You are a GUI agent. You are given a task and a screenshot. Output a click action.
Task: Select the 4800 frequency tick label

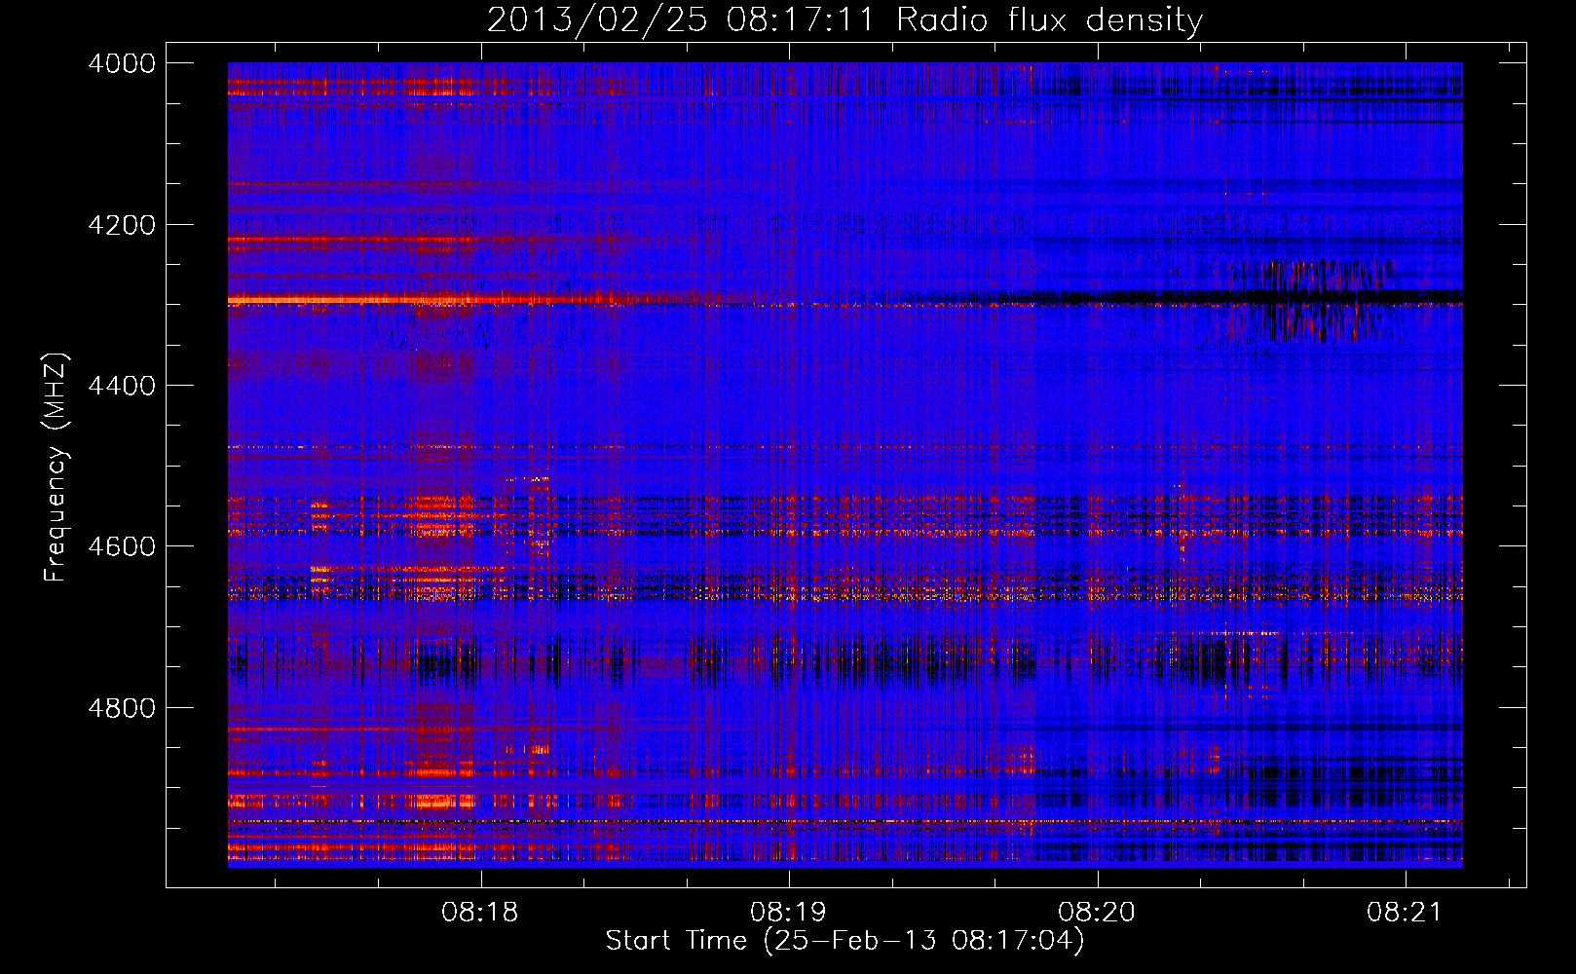122,708
